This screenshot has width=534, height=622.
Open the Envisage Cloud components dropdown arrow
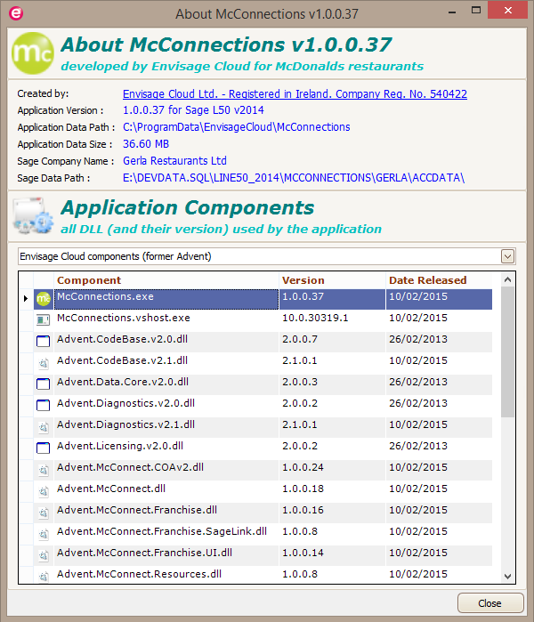coord(507,256)
